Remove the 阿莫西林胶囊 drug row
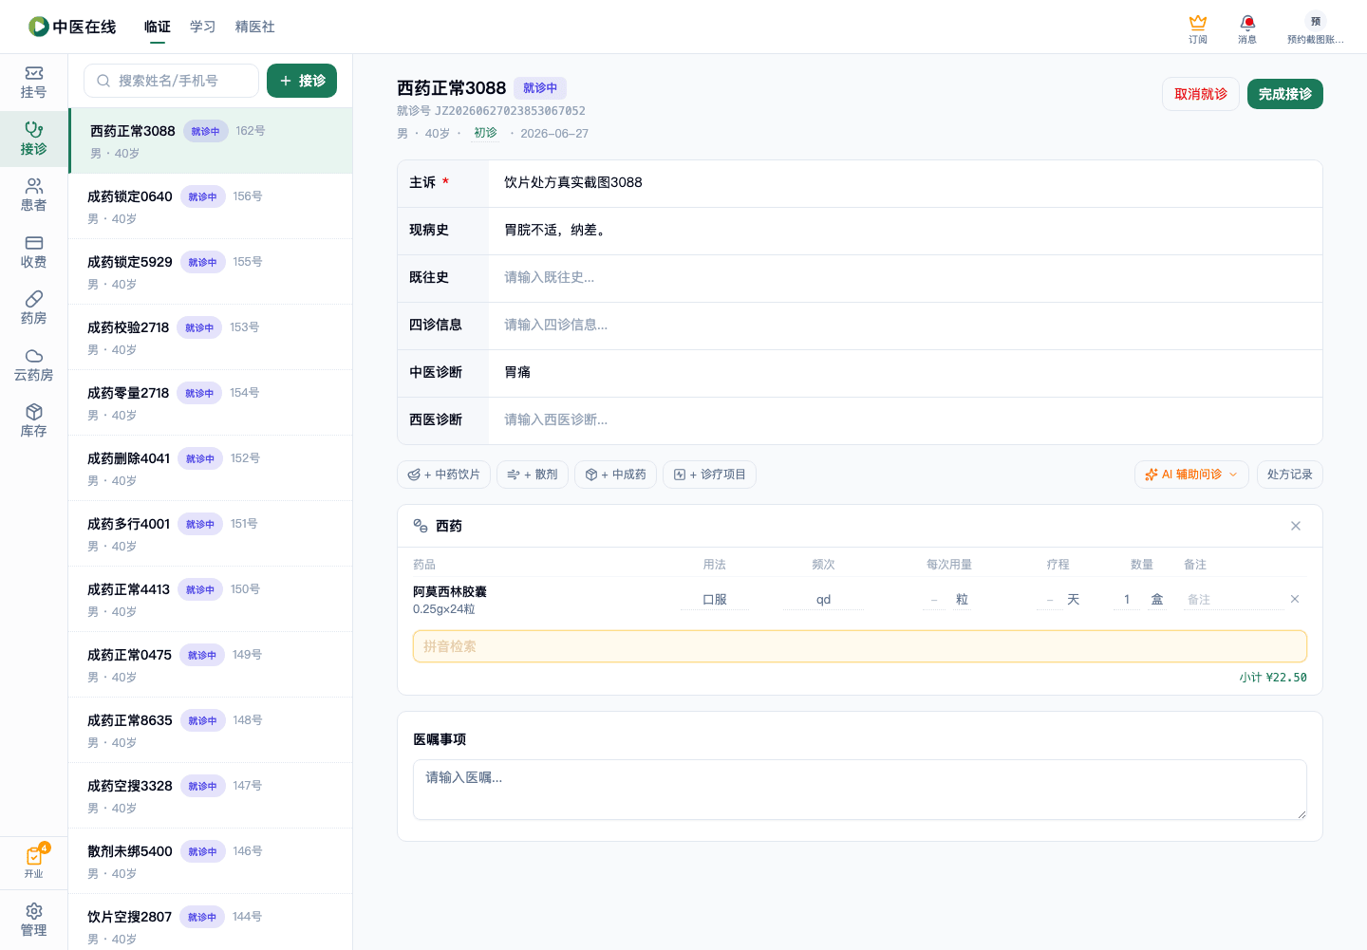 coord(1295,599)
